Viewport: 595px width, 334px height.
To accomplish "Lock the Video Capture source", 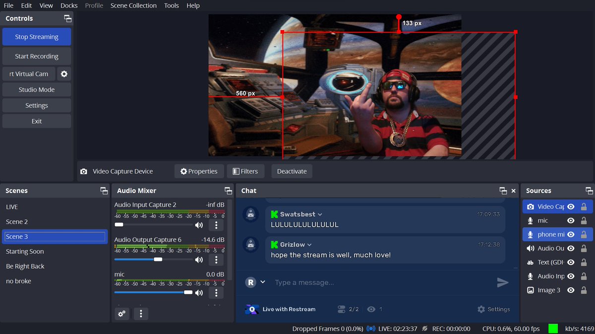I will point(584,206).
